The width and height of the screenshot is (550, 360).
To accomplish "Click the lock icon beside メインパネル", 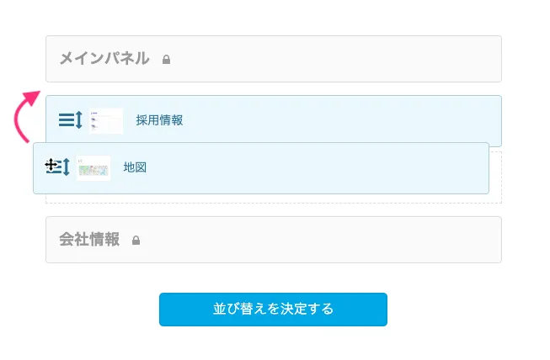I will pyautogui.click(x=166, y=60).
